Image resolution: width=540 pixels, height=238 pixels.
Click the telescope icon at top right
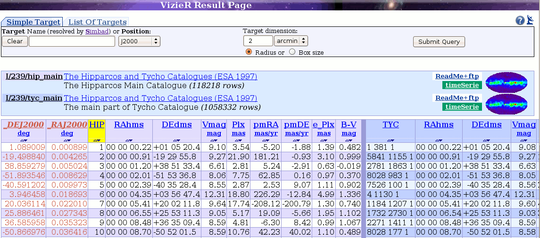point(530,20)
